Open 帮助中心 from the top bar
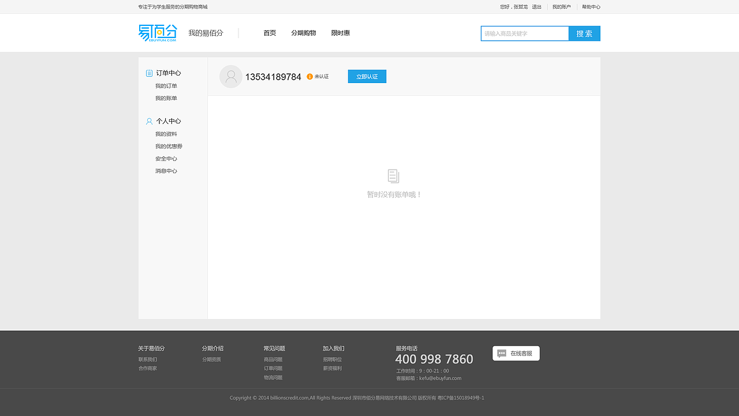 pos(591,6)
